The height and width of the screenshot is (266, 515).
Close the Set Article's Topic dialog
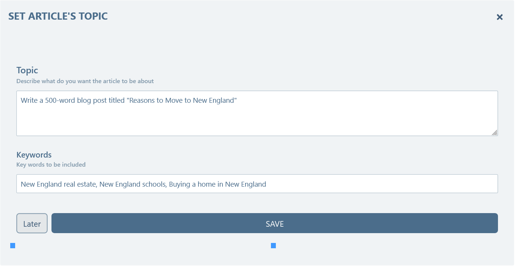pyautogui.click(x=499, y=17)
